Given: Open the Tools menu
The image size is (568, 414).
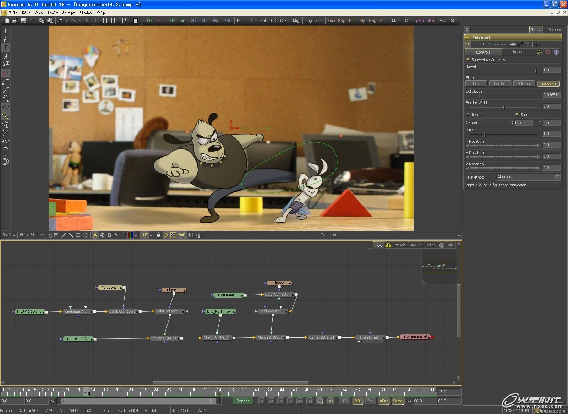Looking at the screenshot, I should coord(53,13).
